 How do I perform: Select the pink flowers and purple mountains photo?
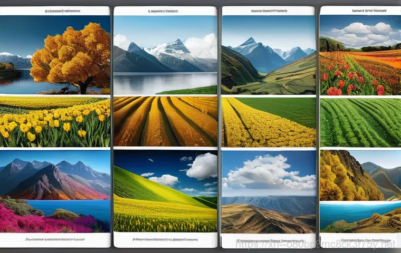[x=55, y=191]
